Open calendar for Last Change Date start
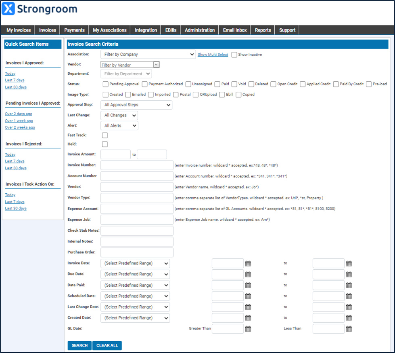Viewport: 395px width, 353px height. pyautogui.click(x=248, y=307)
